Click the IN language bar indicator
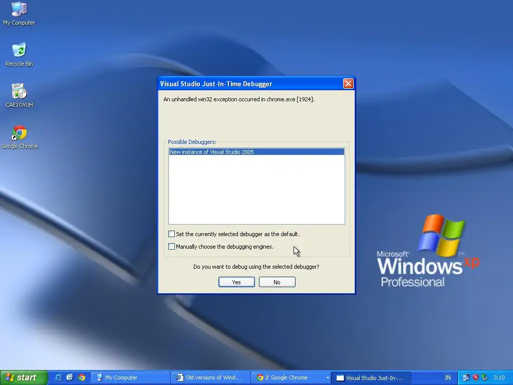This screenshot has height=385, width=513. pos(447,377)
